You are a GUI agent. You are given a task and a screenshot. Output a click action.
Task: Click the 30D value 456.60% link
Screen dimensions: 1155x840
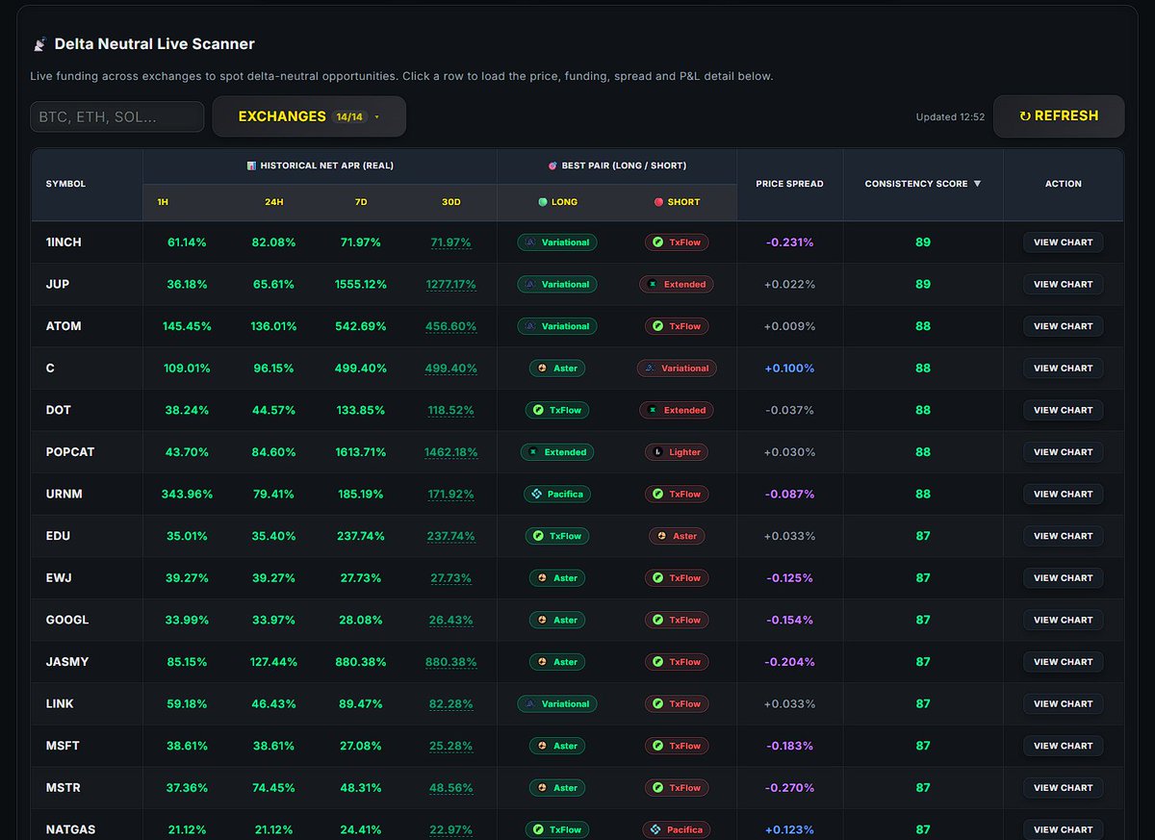click(x=451, y=326)
